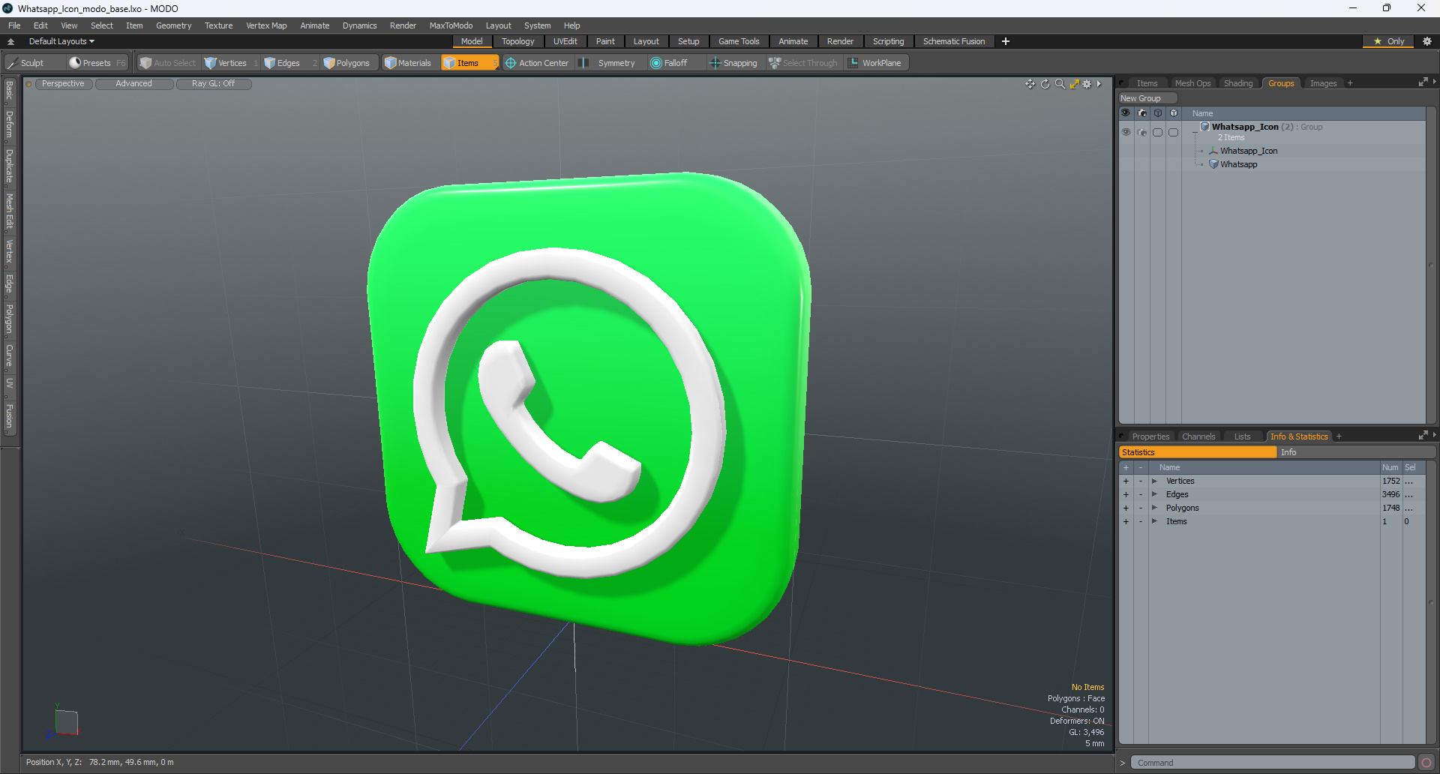Click the viewport options arrow
This screenshot has height=774, width=1440.
point(1099,84)
